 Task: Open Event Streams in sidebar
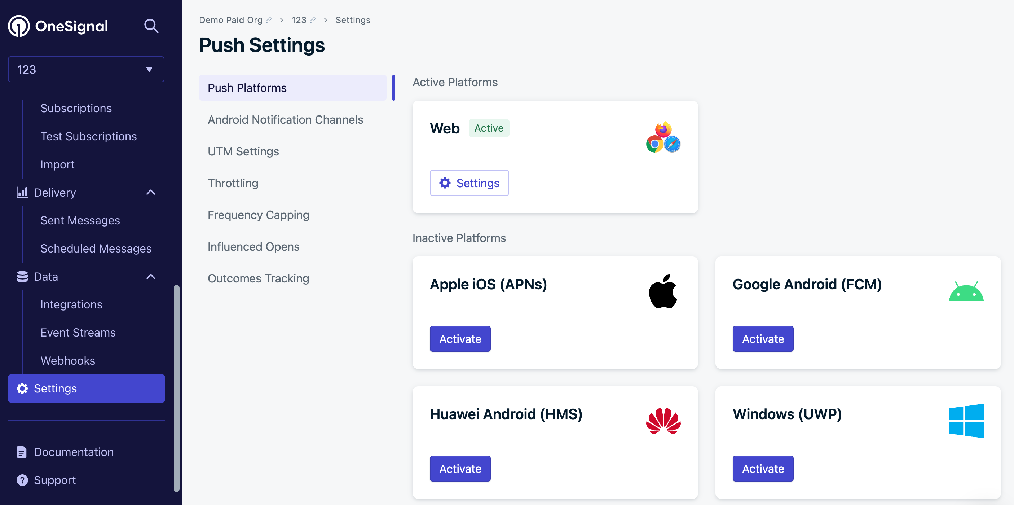pos(78,332)
